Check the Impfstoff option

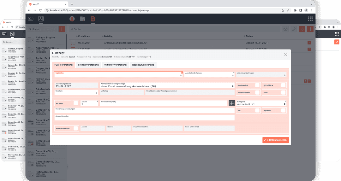(x=283, y=110)
